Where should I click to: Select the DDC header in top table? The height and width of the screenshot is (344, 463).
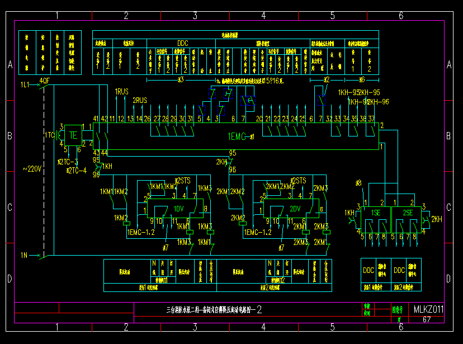(182, 44)
